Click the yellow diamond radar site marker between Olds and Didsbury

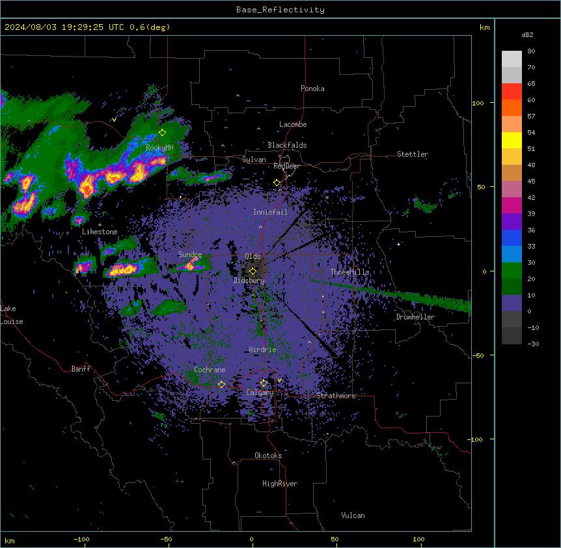(x=253, y=271)
